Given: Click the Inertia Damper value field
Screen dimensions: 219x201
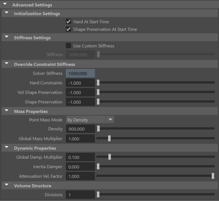Looking at the screenshot, I should [80, 167].
